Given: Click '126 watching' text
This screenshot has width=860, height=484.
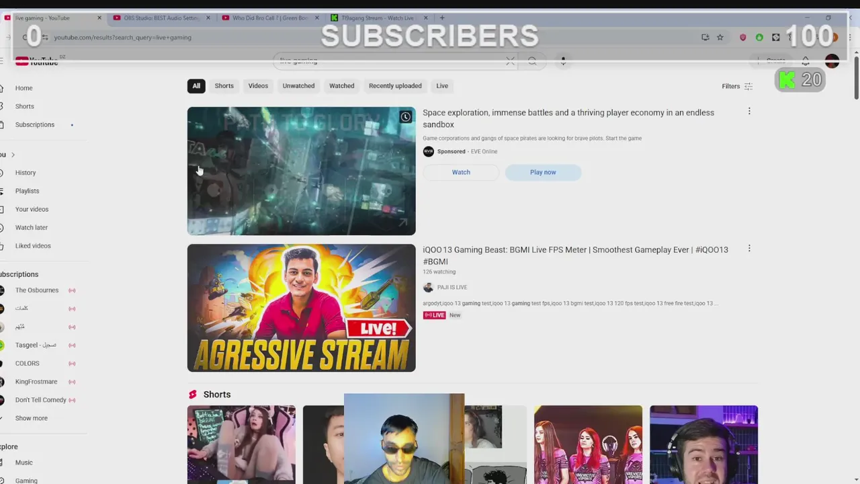Looking at the screenshot, I should pyautogui.click(x=439, y=272).
